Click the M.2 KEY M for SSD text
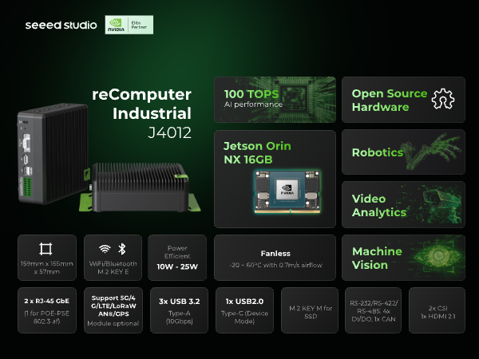Screen dimensions: 479x359 pos(311,312)
